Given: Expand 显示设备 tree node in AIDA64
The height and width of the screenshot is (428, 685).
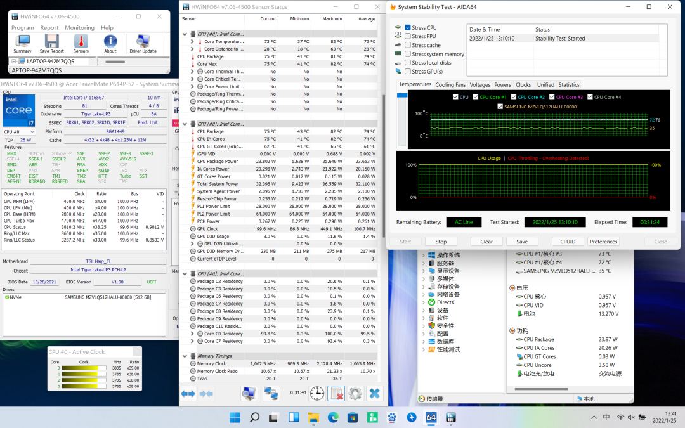Looking at the screenshot, I should point(423,271).
